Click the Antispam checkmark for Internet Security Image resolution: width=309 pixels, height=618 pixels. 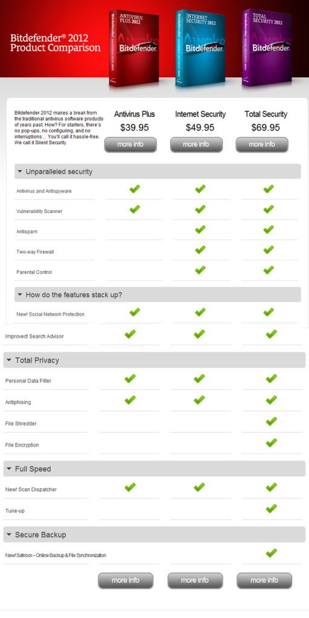pyautogui.click(x=200, y=229)
